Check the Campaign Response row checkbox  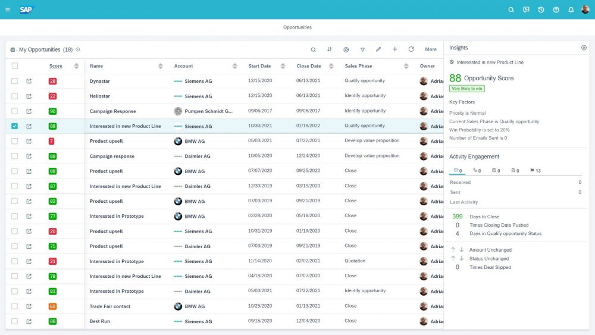(14, 111)
